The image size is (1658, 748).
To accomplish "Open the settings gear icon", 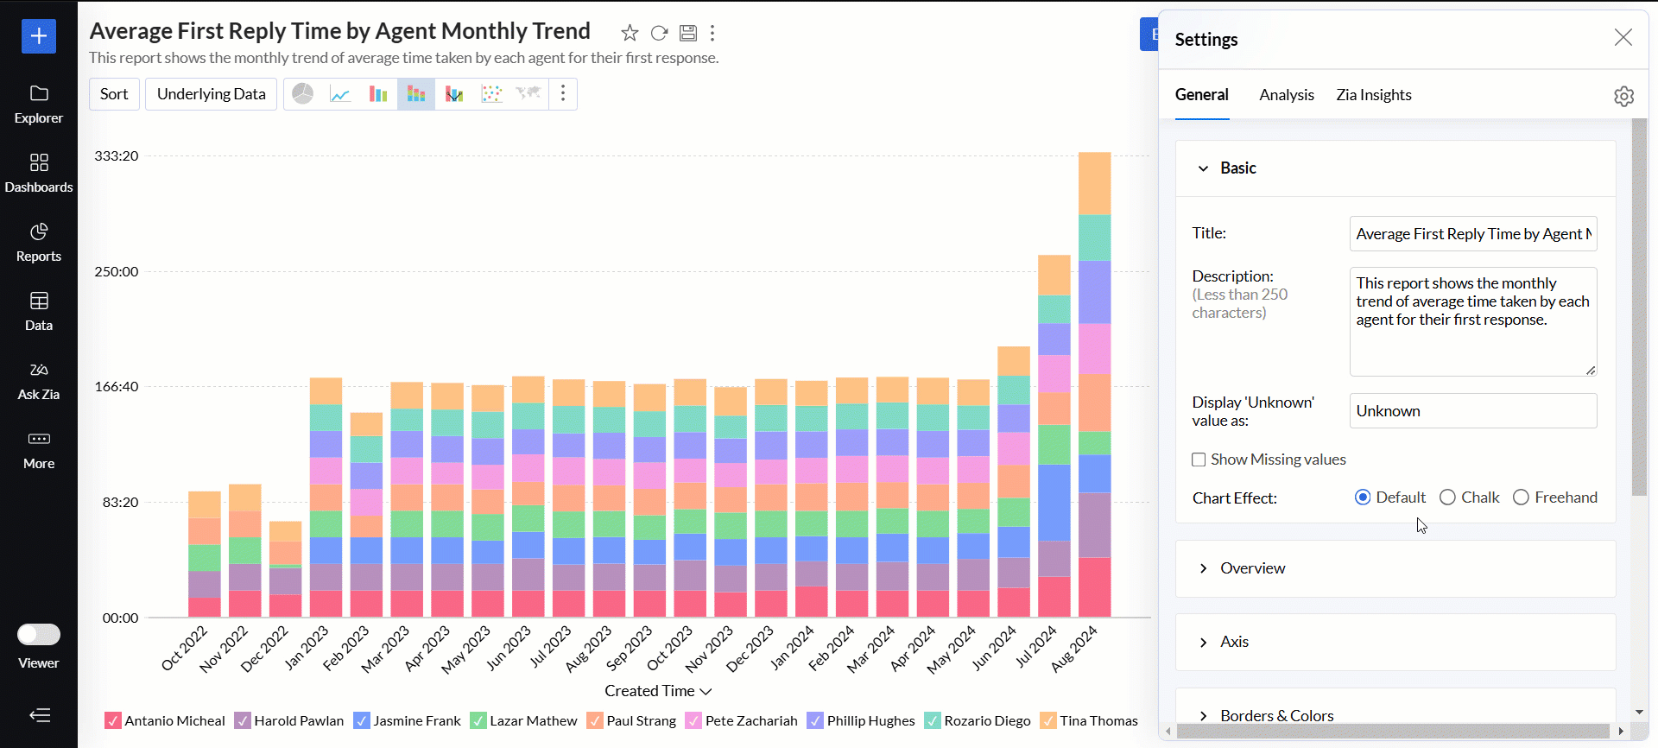I will [x=1623, y=96].
